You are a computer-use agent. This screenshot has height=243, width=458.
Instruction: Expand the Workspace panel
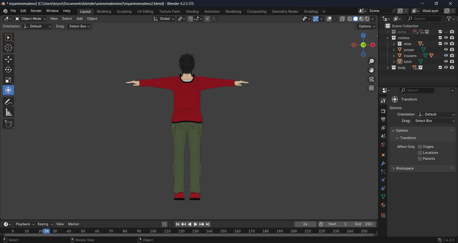pos(405,168)
